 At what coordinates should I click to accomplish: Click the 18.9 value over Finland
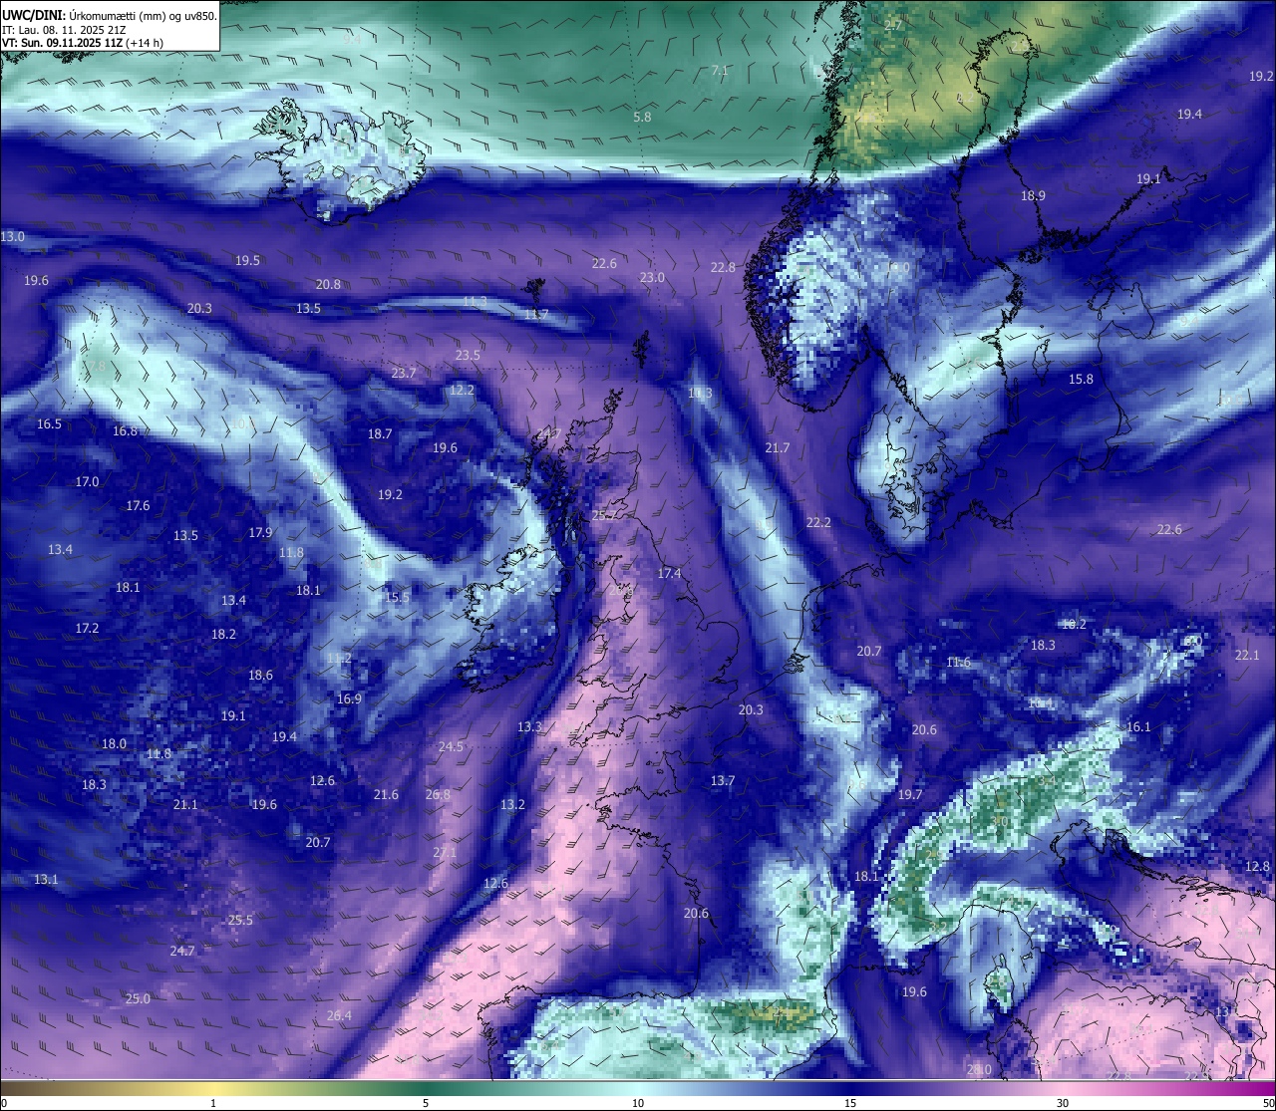click(x=1033, y=195)
